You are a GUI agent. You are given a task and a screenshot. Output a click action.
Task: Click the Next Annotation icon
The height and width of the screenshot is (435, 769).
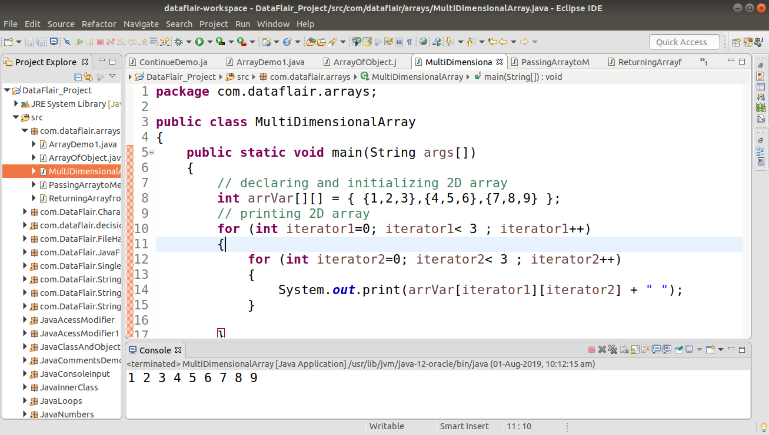point(449,42)
